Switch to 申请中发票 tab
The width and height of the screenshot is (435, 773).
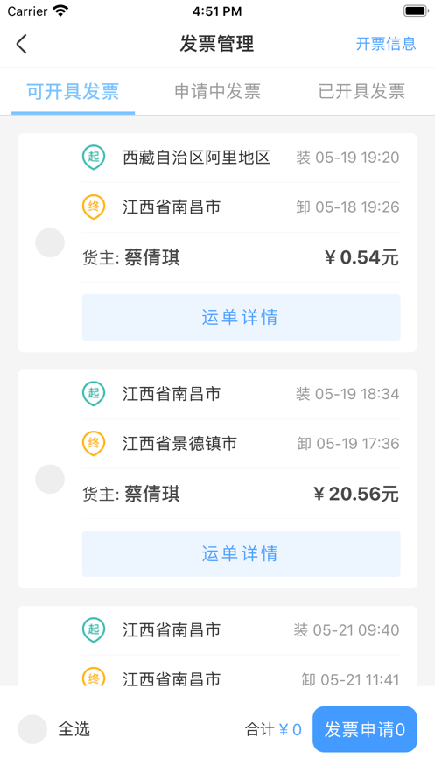point(217,92)
